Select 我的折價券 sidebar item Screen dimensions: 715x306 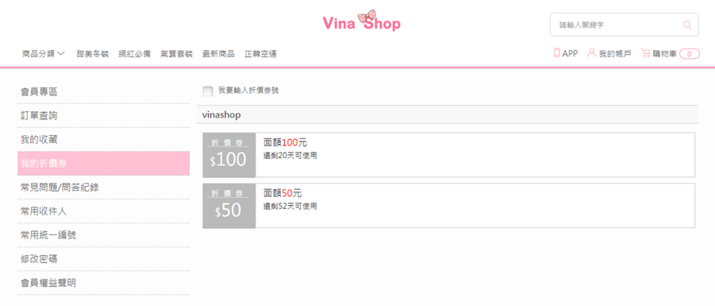tap(103, 163)
